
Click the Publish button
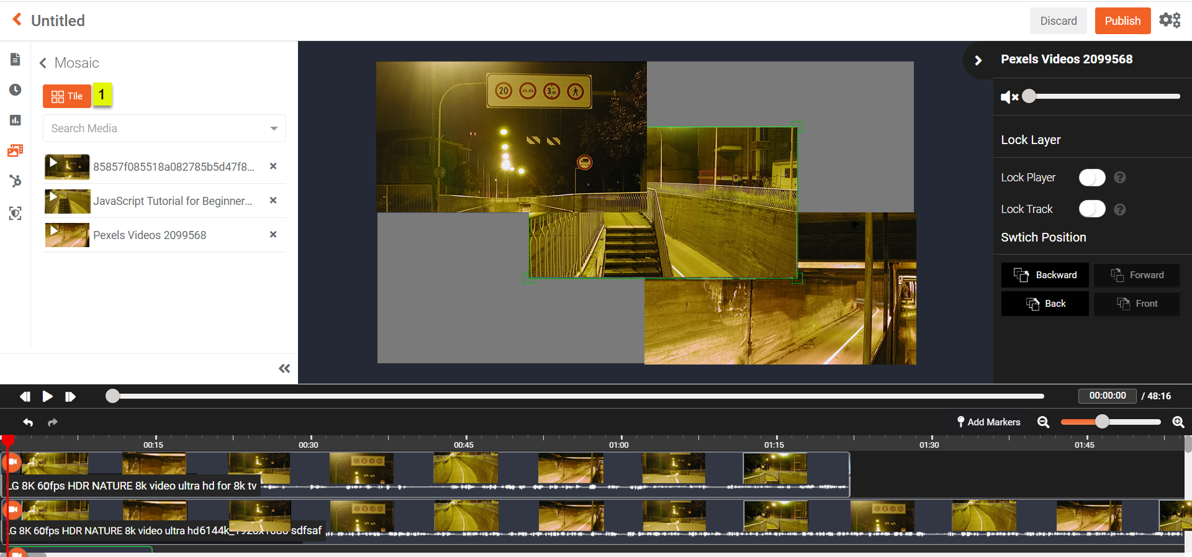click(1122, 21)
